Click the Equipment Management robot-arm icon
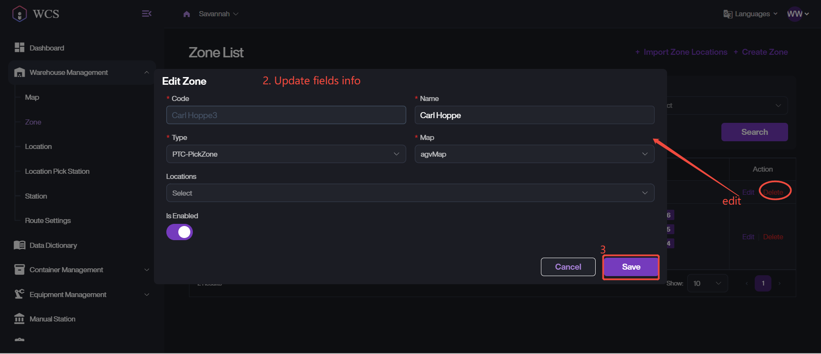The height and width of the screenshot is (354, 821). pos(19,294)
